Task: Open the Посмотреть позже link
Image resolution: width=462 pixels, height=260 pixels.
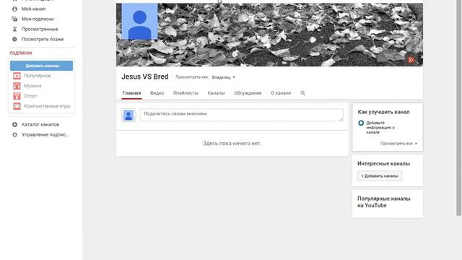Action: point(43,39)
